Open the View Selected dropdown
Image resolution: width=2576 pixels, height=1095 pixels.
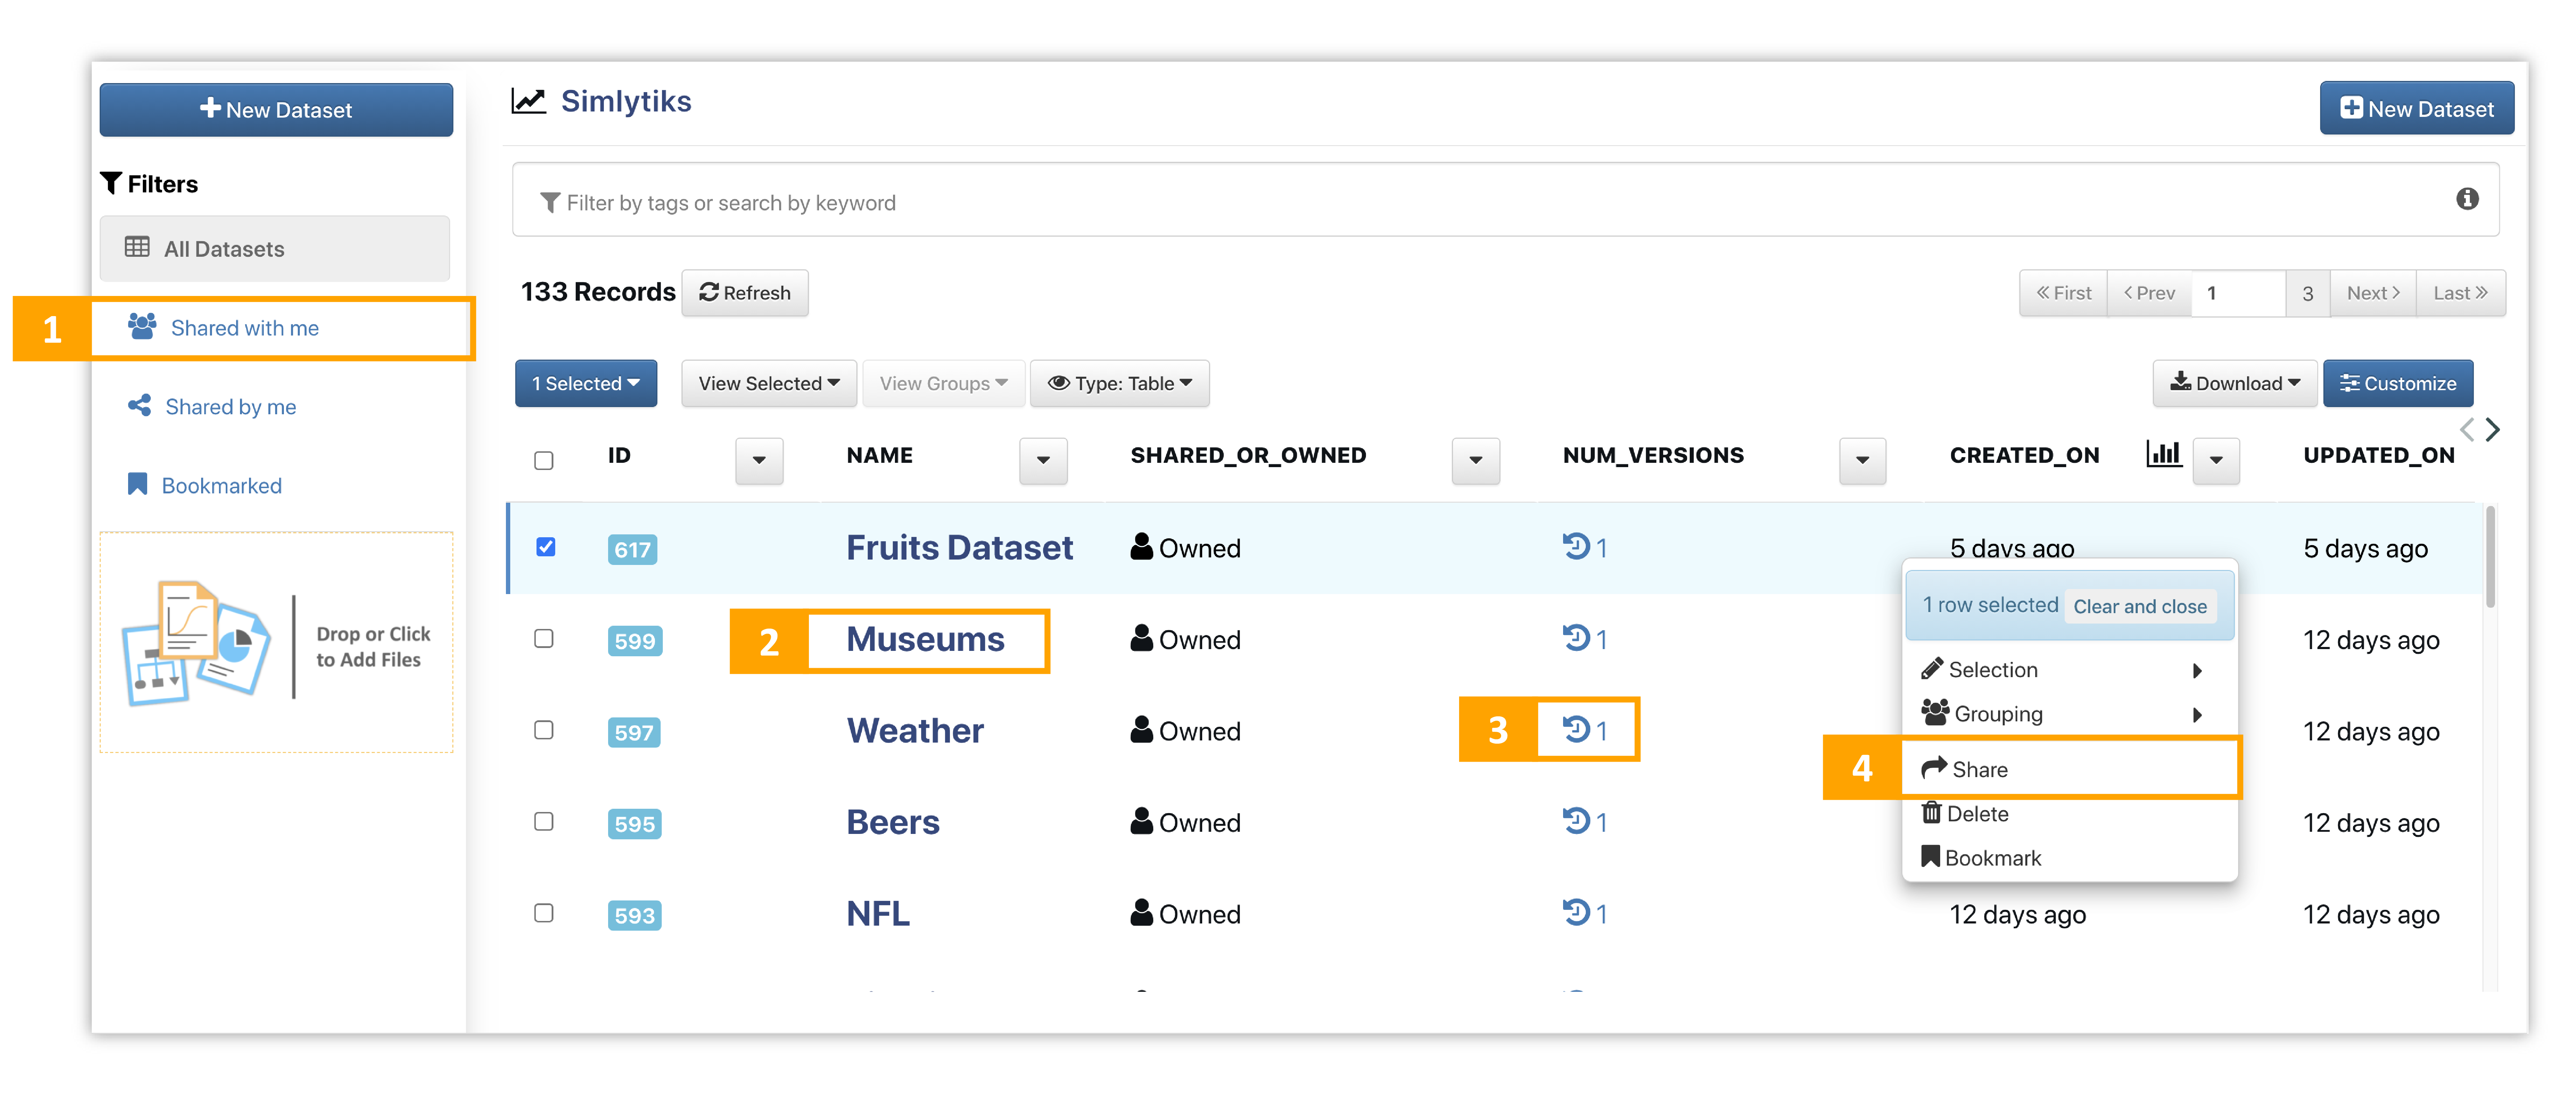tap(769, 384)
